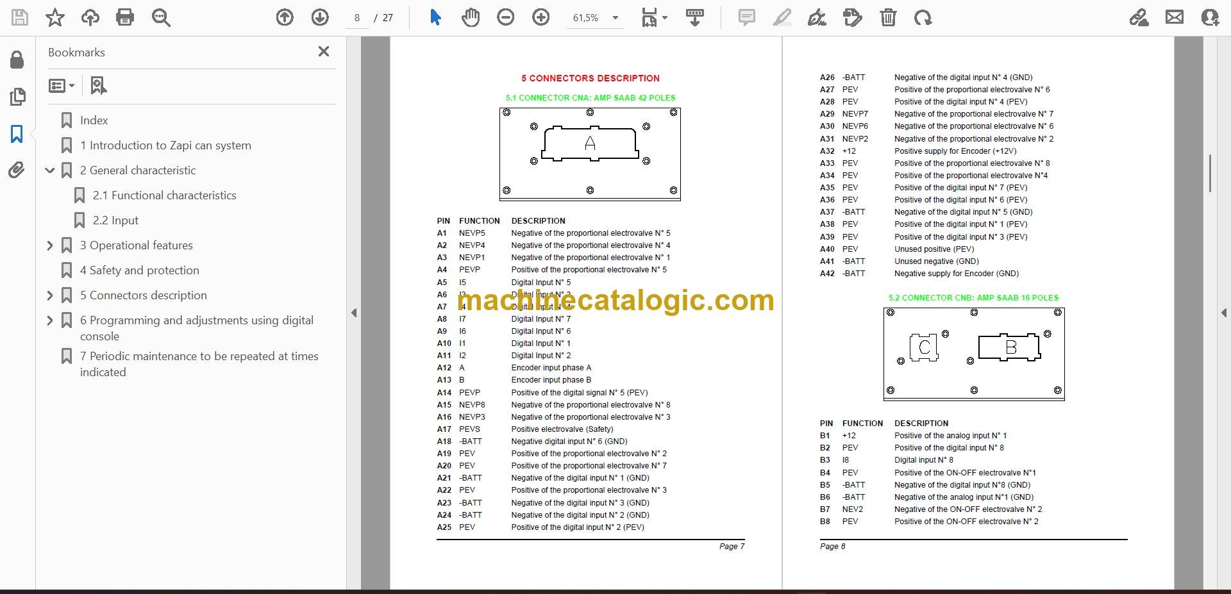
Task: Open the sign document tool
Action: click(817, 17)
